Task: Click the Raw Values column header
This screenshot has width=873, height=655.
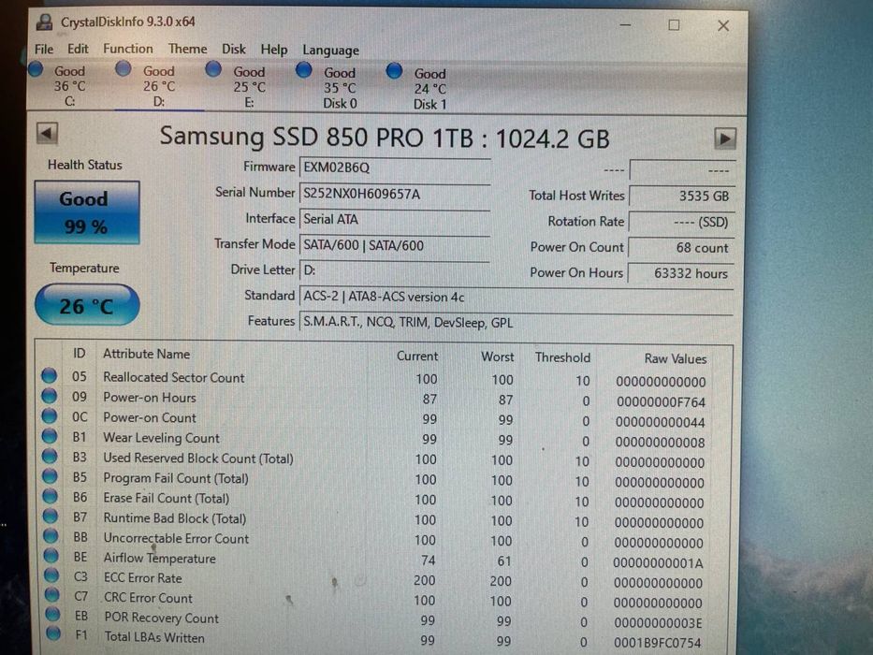Action: coord(676,359)
